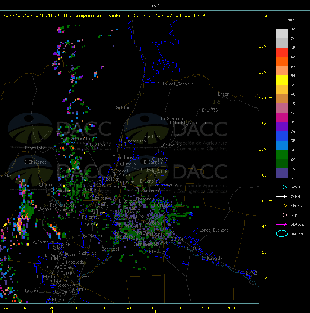This screenshot has width=310, height=313.
Task: Click the 'Encon' map label
Action: pyautogui.click(x=224, y=94)
